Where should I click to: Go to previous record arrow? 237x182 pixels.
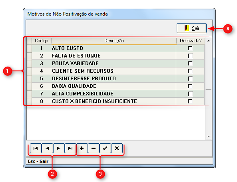coord(47,148)
